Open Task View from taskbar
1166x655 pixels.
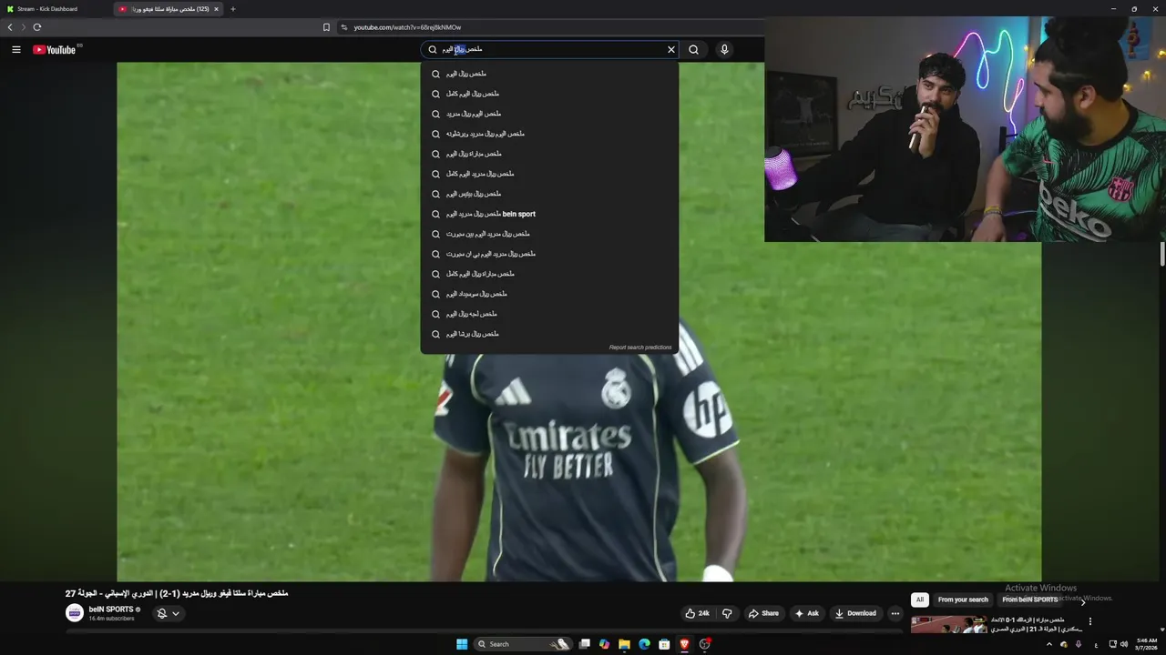[584, 644]
